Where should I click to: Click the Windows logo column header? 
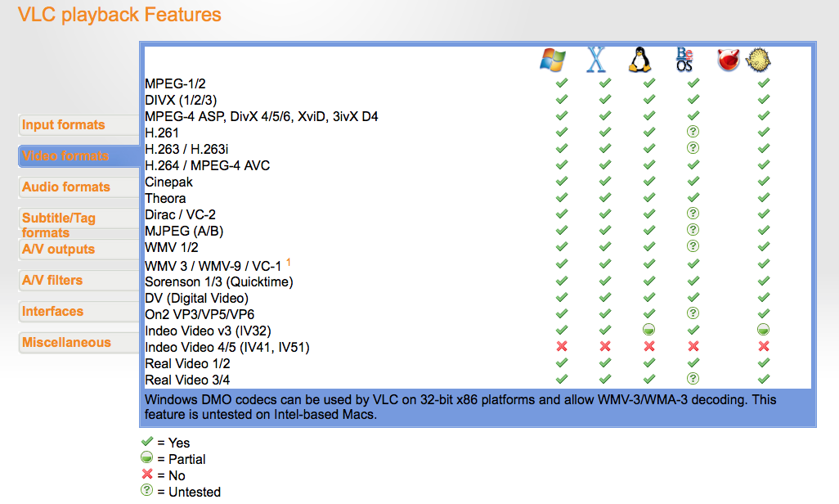point(553,60)
